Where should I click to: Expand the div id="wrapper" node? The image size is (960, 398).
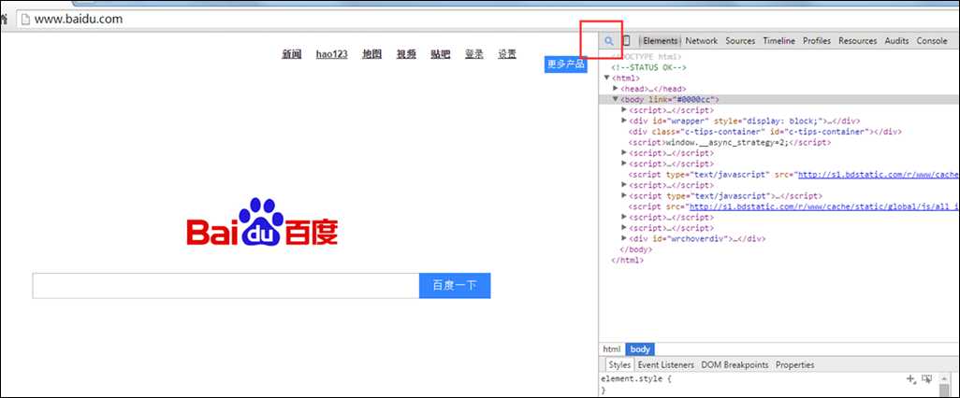click(624, 121)
